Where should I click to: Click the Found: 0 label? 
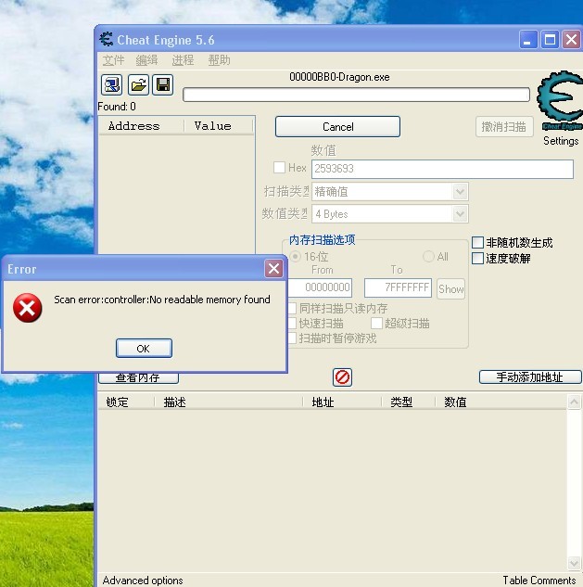pyautogui.click(x=117, y=107)
